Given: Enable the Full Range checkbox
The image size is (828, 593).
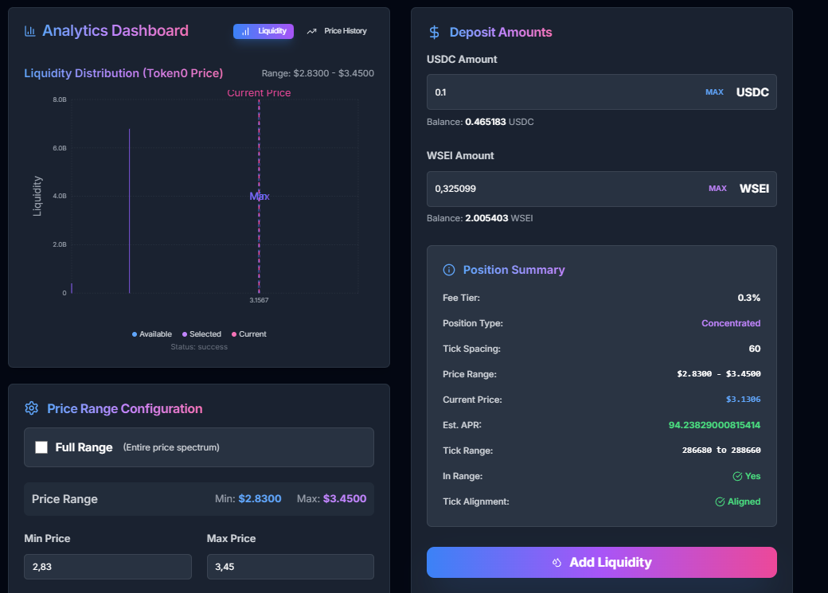Looking at the screenshot, I should (x=41, y=447).
